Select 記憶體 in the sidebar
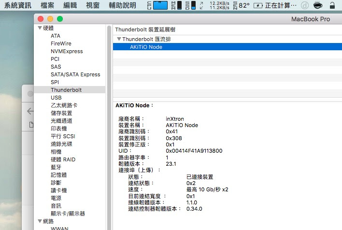This screenshot has width=342, height=230. tap(58, 175)
